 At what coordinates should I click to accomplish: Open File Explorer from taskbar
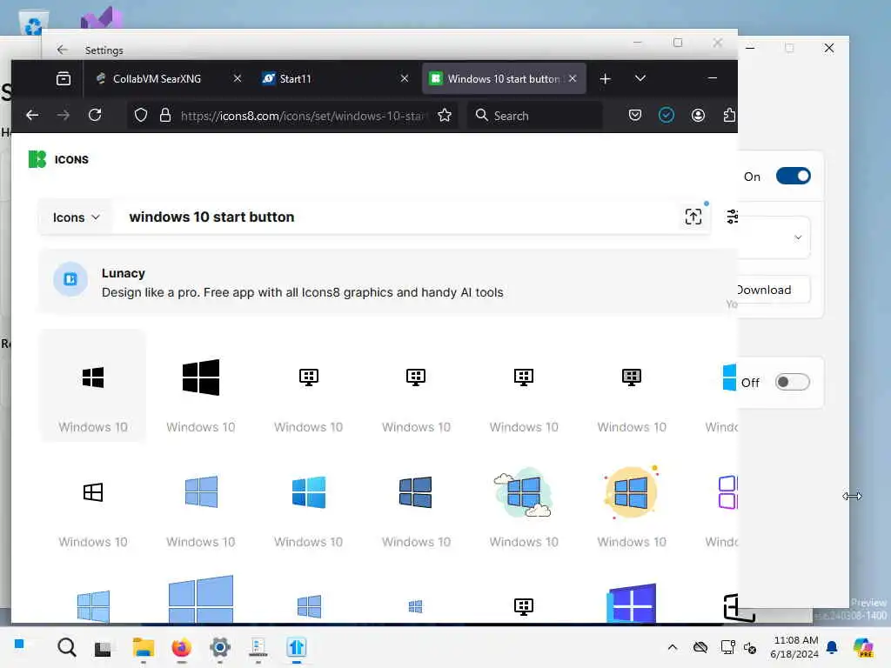(x=144, y=647)
